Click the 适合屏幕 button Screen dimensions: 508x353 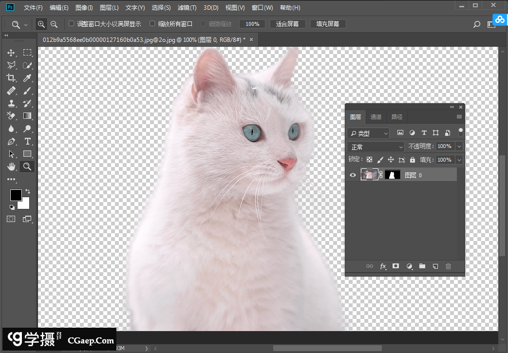click(x=287, y=24)
